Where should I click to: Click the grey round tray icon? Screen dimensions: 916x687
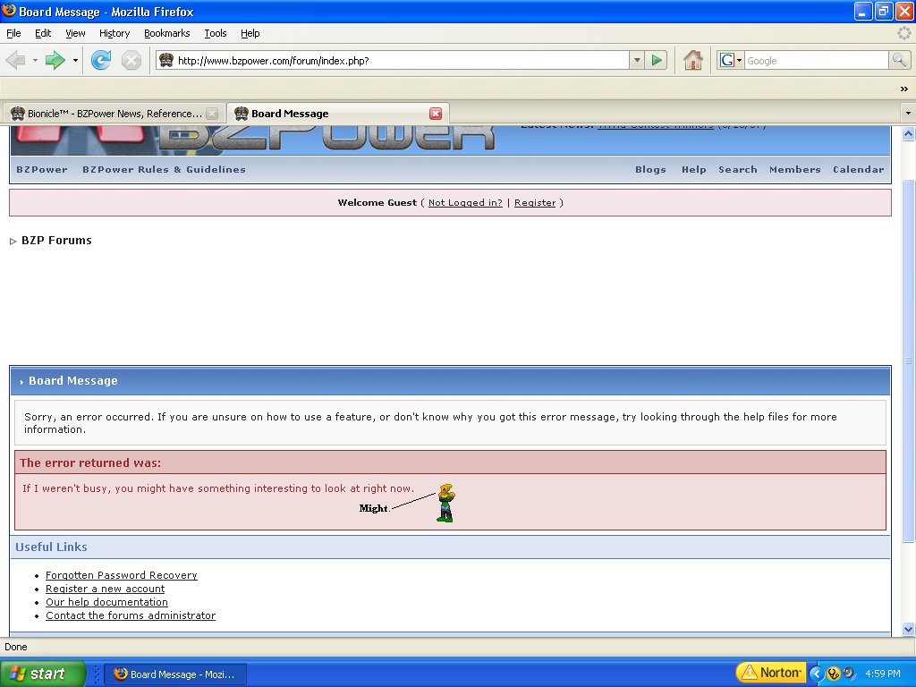coord(849,674)
